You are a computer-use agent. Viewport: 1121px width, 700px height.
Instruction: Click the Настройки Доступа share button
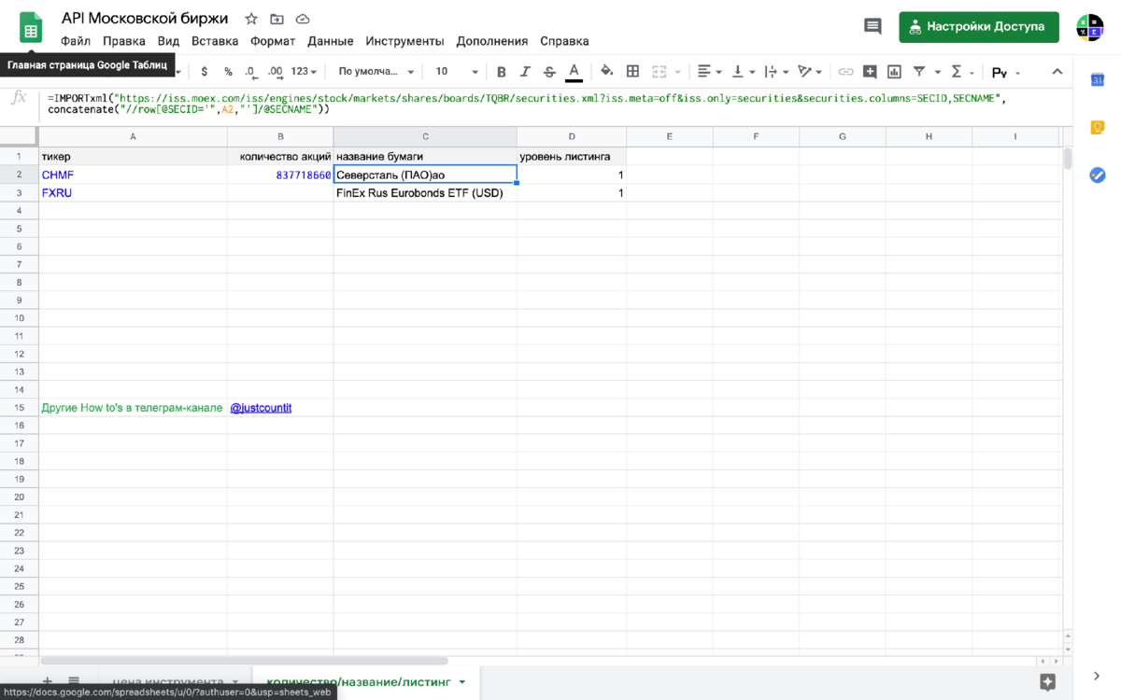(979, 27)
